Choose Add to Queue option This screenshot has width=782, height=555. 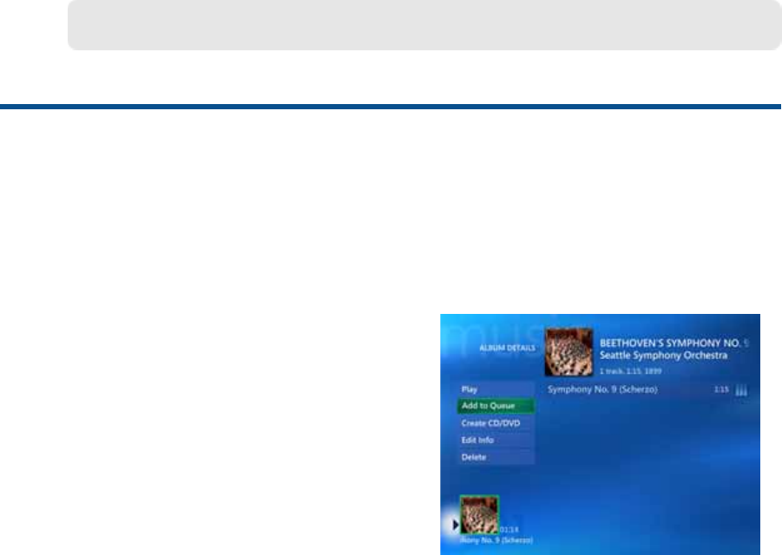click(496, 406)
